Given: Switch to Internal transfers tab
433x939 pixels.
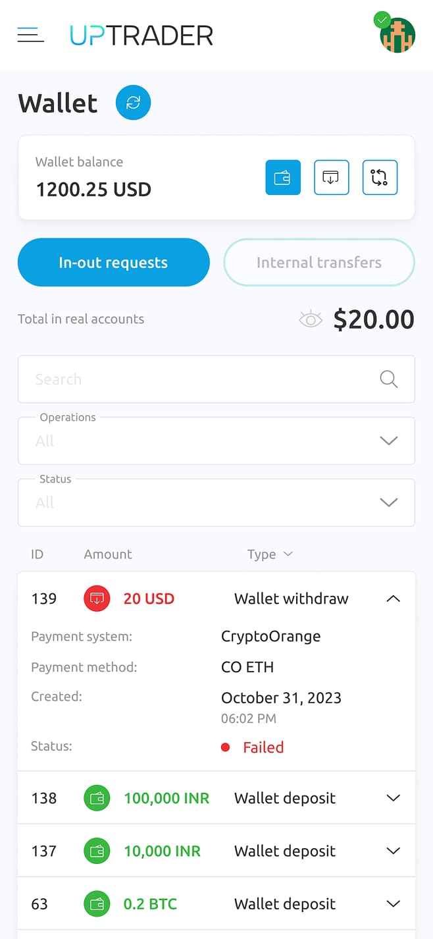Looking at the screenshot, I should 319,262.
